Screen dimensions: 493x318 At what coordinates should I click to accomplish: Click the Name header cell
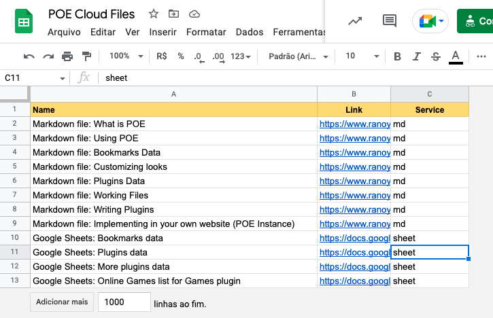coord(173,109)
